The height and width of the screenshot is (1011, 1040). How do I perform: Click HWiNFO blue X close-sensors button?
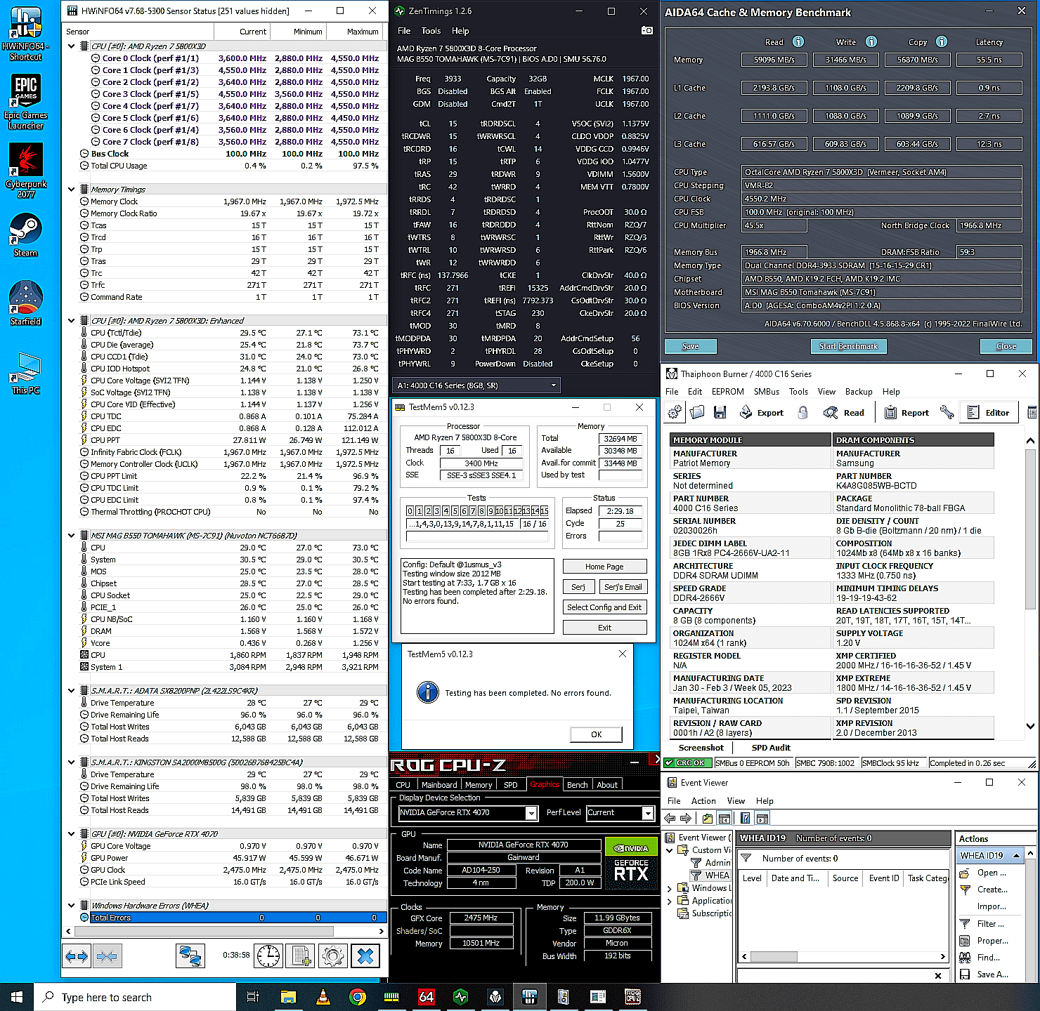365,956
